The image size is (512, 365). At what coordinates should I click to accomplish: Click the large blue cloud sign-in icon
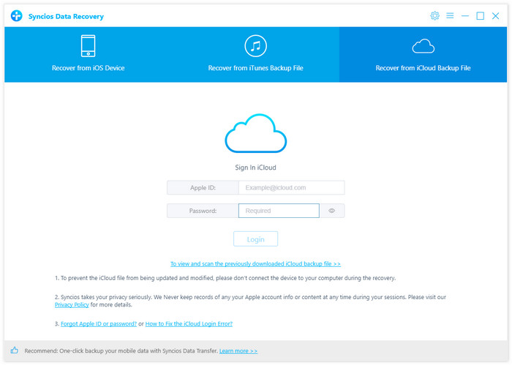pyautogui.click(x=255, y=134)
